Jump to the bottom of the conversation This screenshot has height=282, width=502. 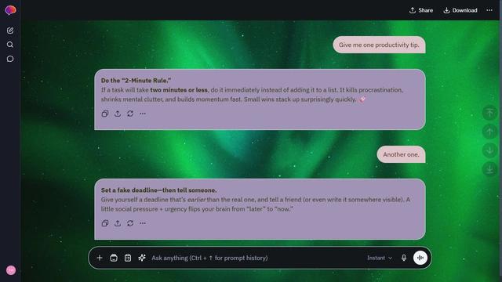click(489, 169)
